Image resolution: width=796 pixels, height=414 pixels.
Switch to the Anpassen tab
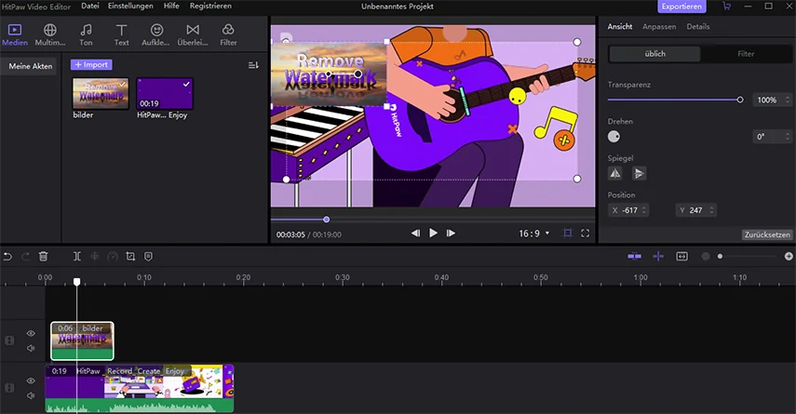click(659, 26)
